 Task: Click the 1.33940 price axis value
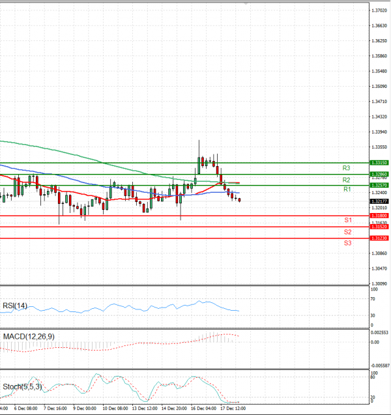click(379, 132)
